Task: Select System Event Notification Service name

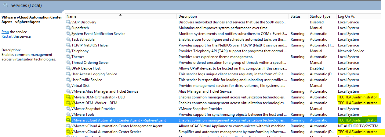Action: coord(98,34)
